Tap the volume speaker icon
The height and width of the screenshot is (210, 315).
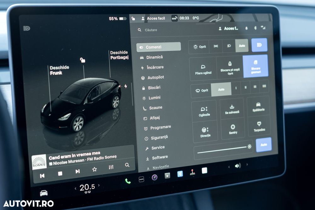pos(238,166)
